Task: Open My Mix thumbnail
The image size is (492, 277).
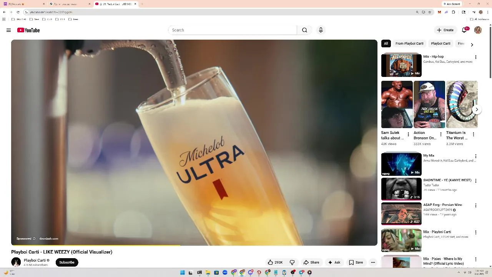Action: 401,164
